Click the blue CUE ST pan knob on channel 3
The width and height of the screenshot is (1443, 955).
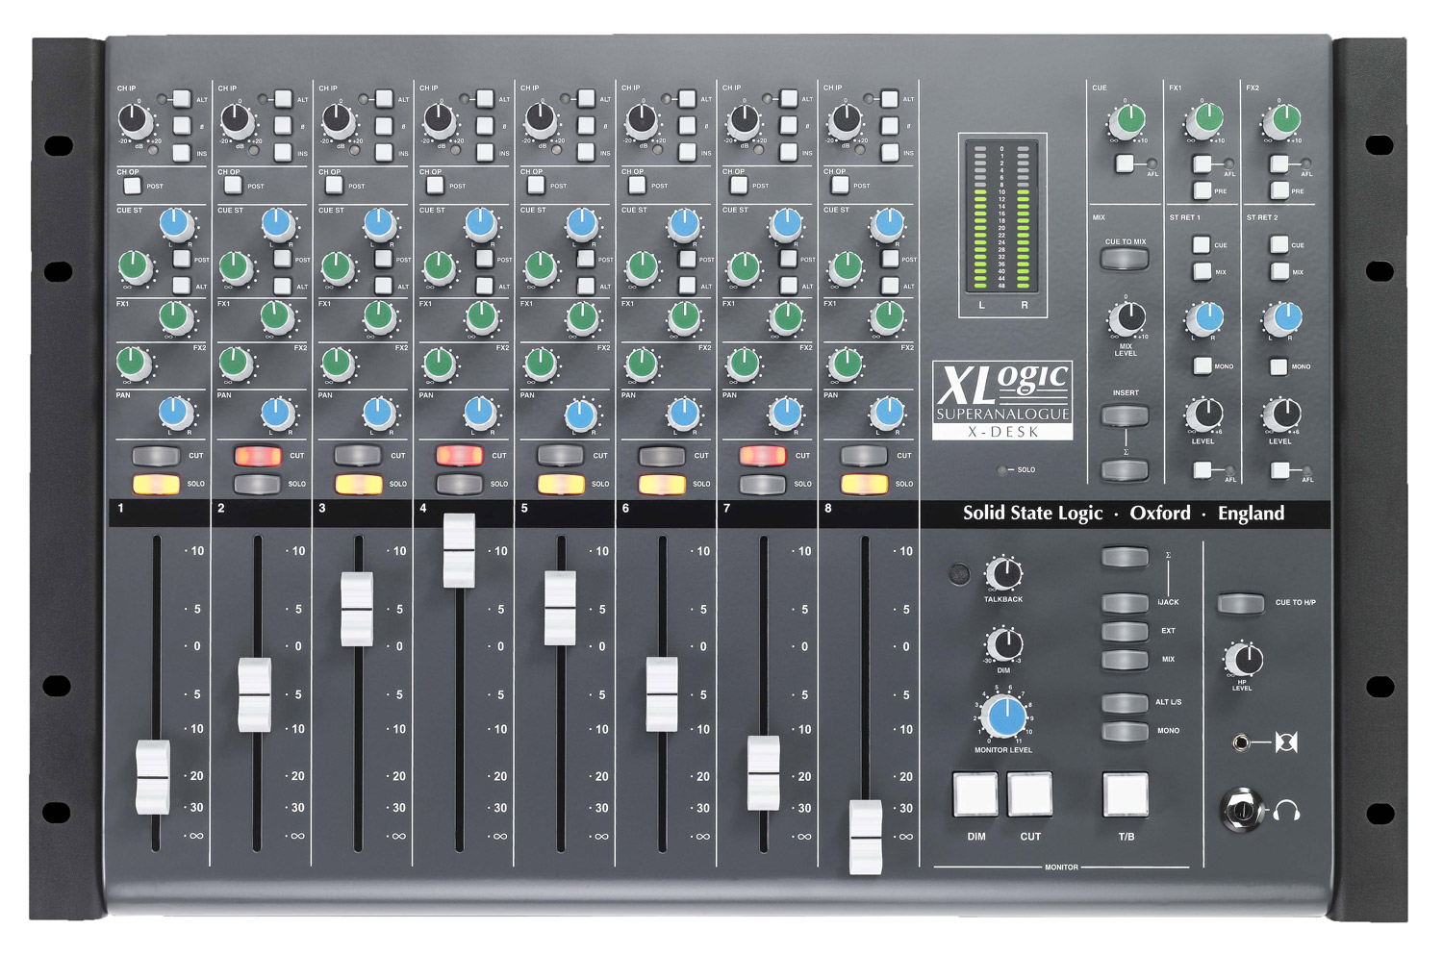tap(379, 225)
